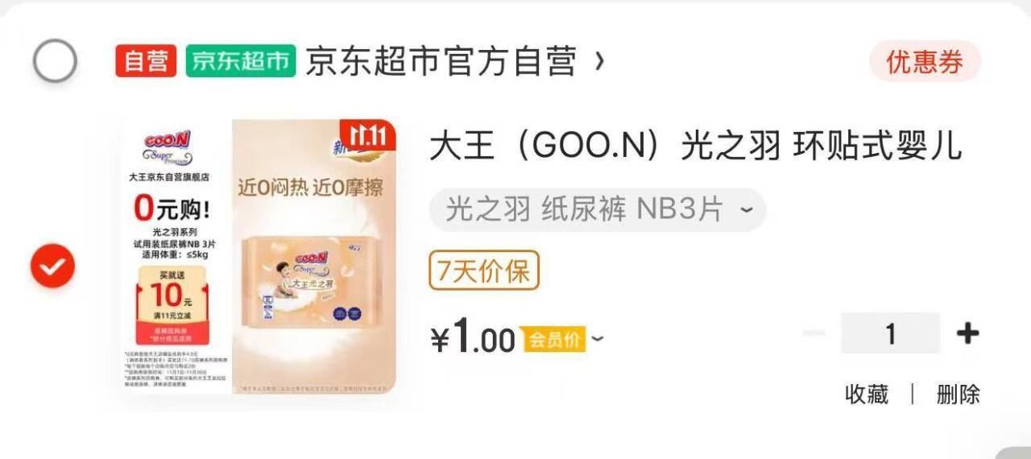Viewport: 1031px width, 459px height.
Task: Open 京东超市官方自营 store page
Action: [x=441, y=61]
